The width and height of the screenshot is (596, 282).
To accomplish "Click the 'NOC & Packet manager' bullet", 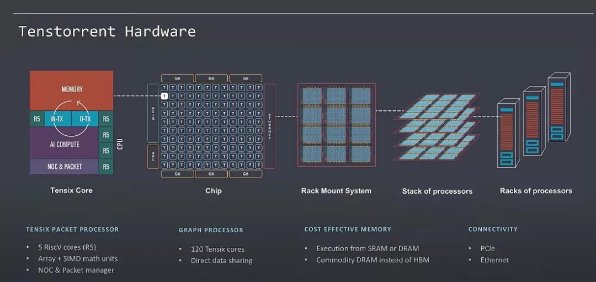I will click(76, 270).
